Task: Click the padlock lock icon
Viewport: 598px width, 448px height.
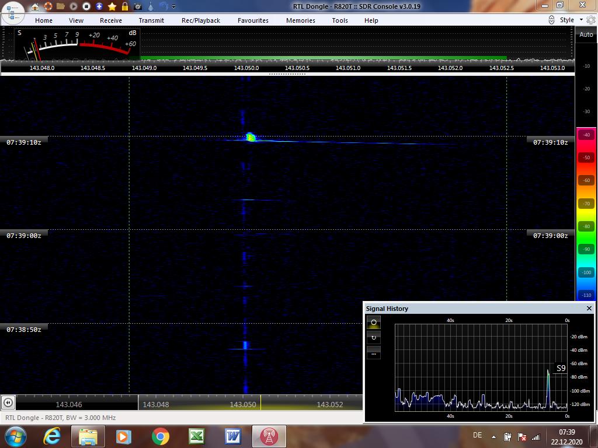Action: (125, 6)
